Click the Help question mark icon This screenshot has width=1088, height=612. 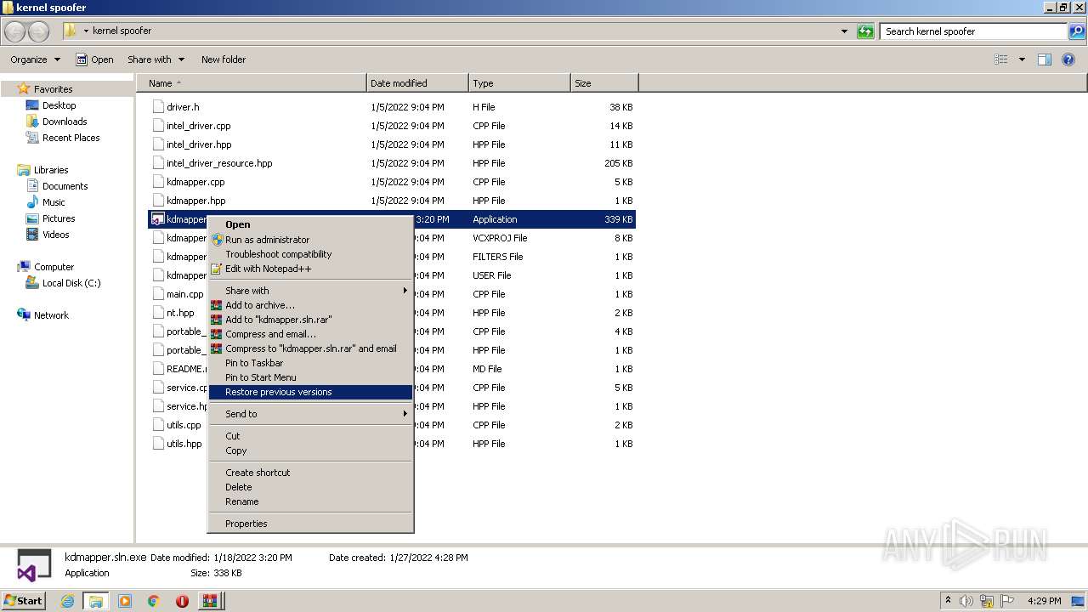(1069, 59)
